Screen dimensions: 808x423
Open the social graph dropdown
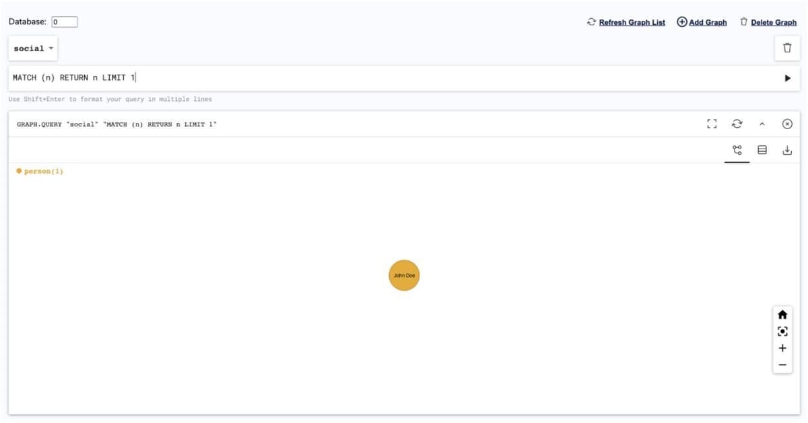tap(33, 48)
